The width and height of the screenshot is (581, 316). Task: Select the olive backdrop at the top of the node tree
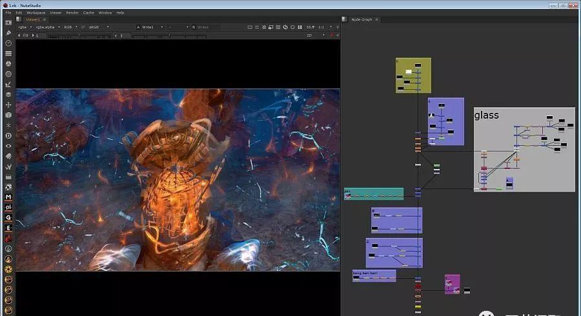tap(413, 75)
